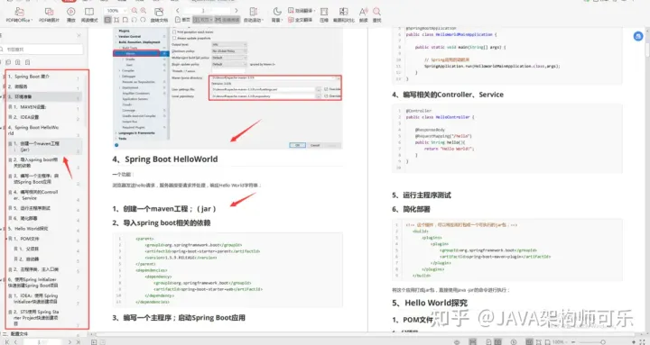
Task: Open the PDF to Office converter
Action: [x=18, y=14]
